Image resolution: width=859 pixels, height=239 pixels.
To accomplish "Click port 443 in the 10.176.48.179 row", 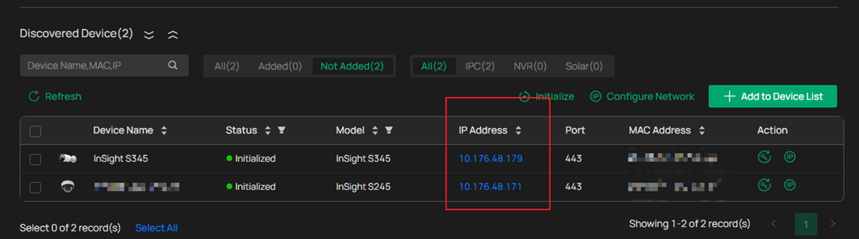I will tap(574, 158).
